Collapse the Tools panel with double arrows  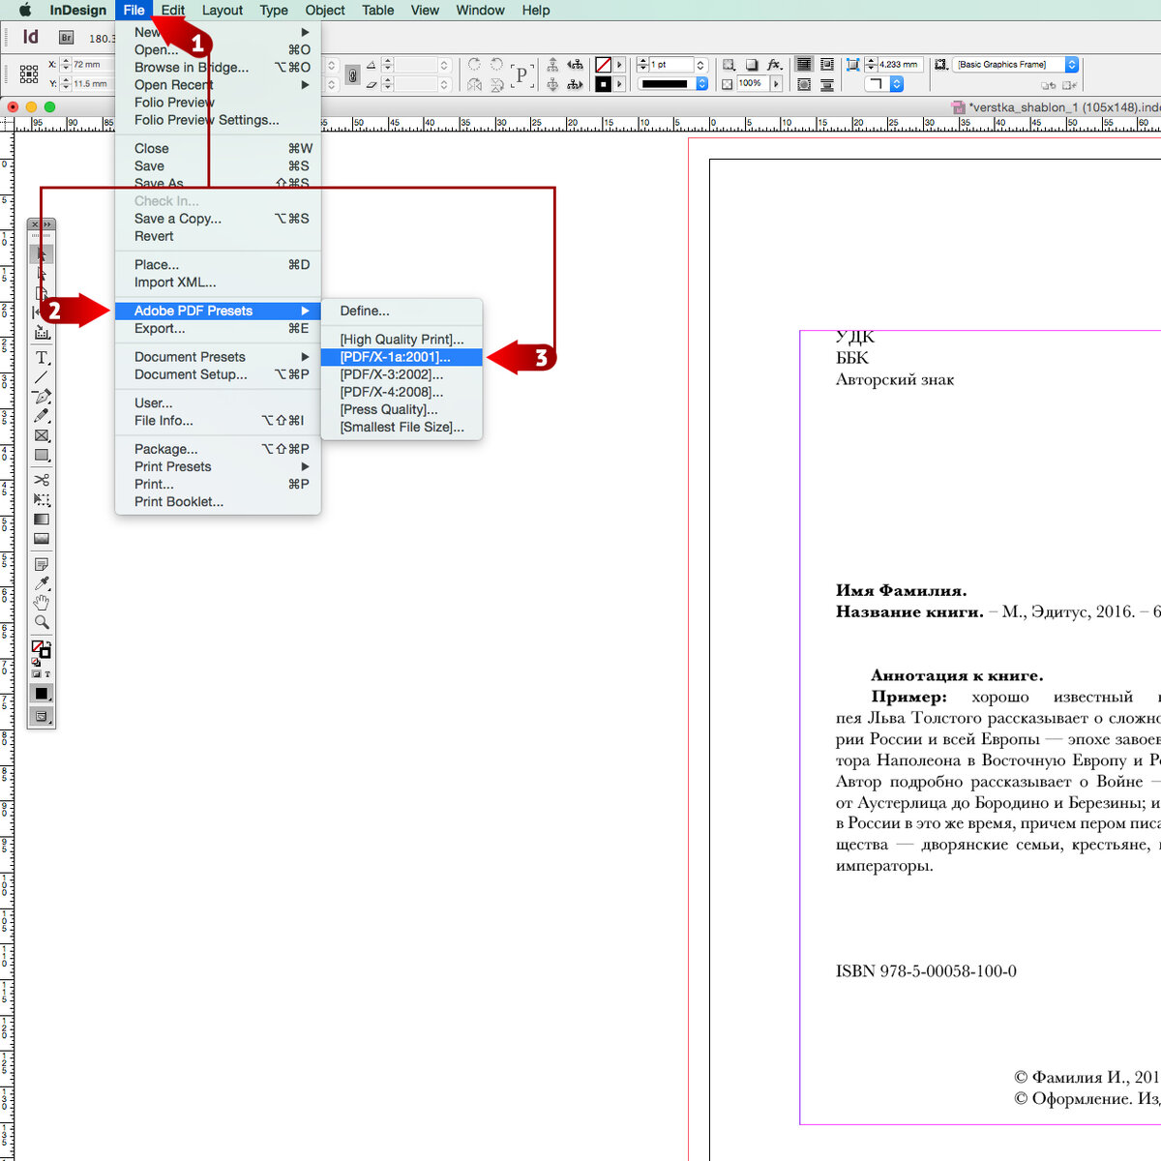click(x=48, y=224)
